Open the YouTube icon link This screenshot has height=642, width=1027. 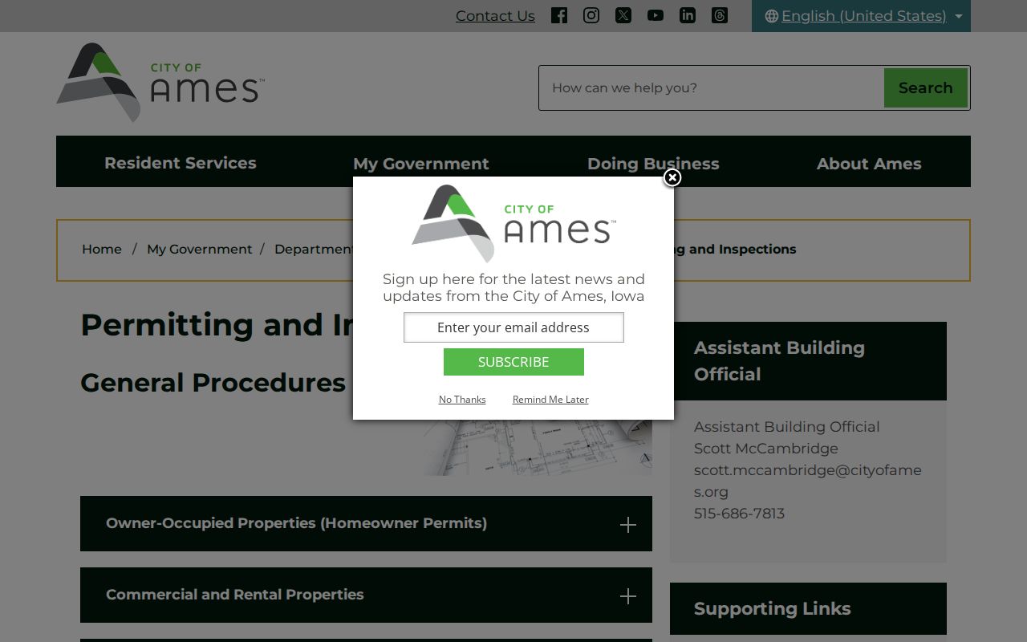click(x=656, y=15)
